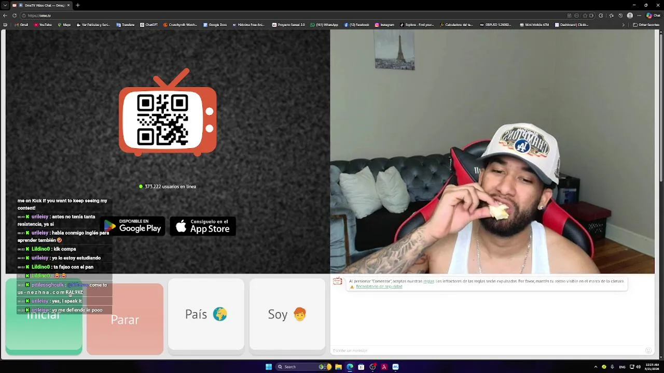Open ChatGPT bookmark
This screenshot has height=373, width=664.
pyautogui.click(x=149, y=24)
